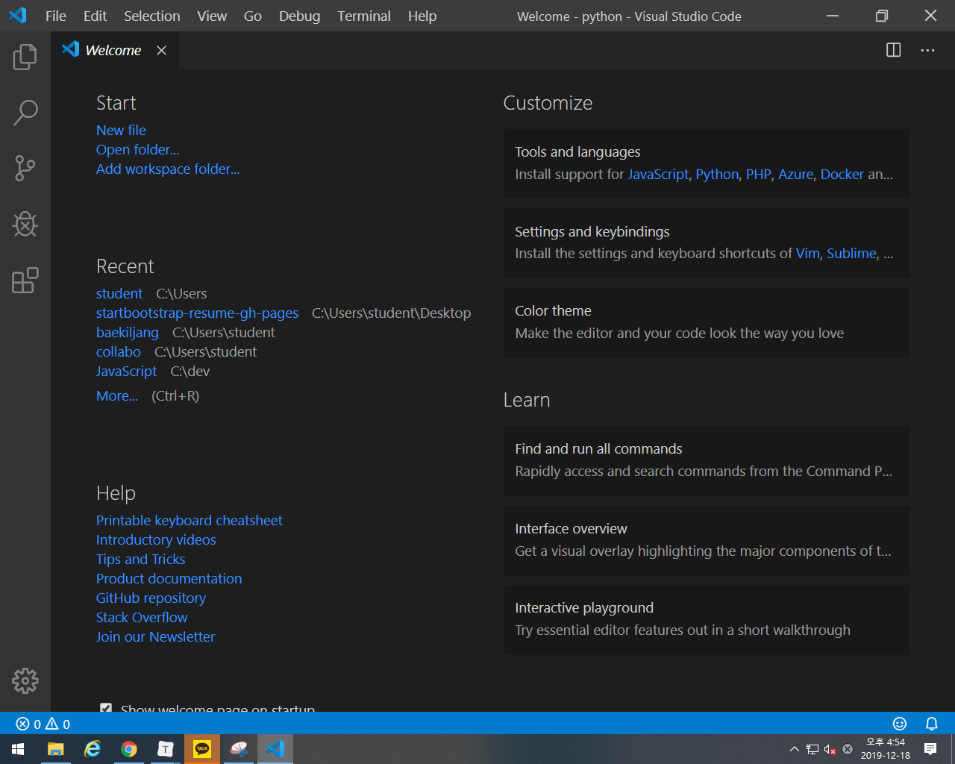Open the Debug view bug icon
This screenshot has height=764, width=955.
(25, 224)
